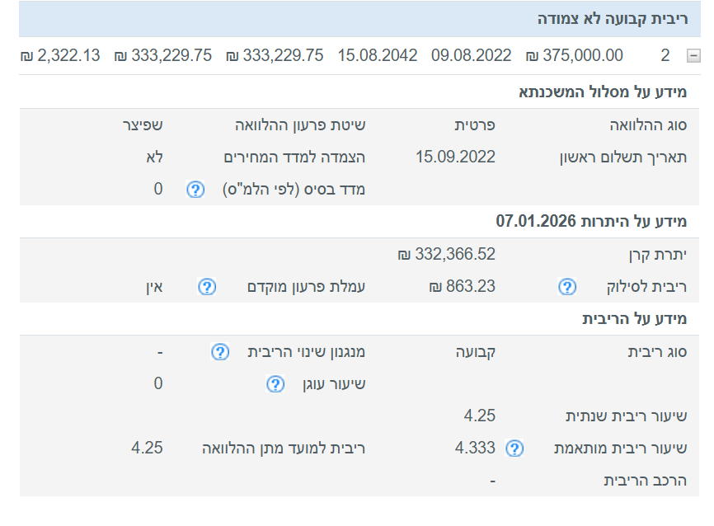This screenshot has width=714, height=526.
Task: Show help for שיעור ריבית מותאמת
Action: pos(514,449)
